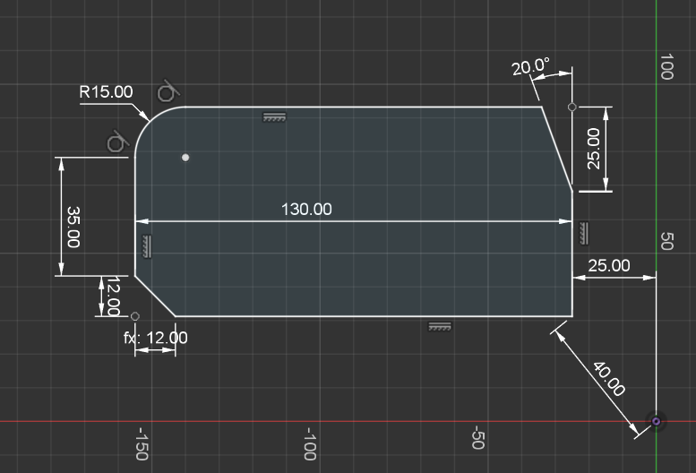Select the sketch origin point
Image resolution: width=696 pixels, height=473 pixels.
[656, 421]
